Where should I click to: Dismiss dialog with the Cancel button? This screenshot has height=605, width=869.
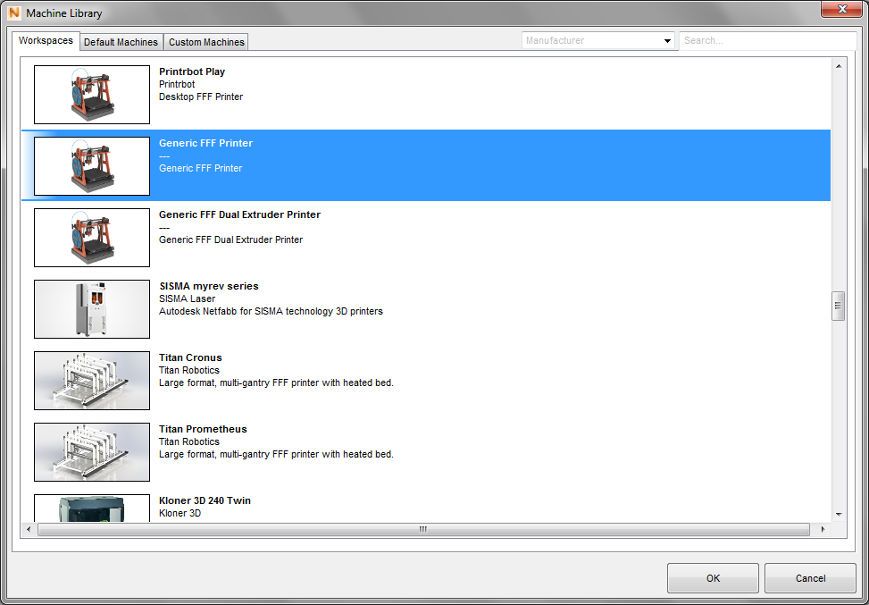pyautogui.click(x=810, y=578)
